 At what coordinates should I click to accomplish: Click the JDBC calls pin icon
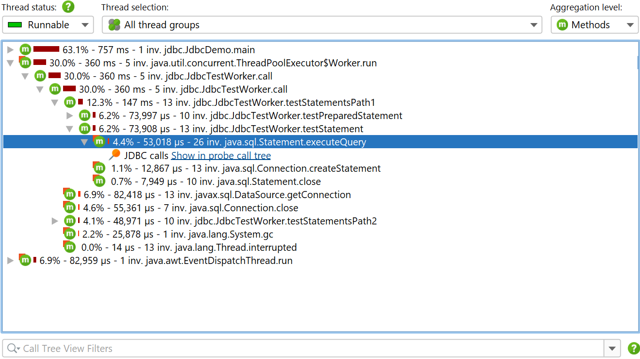[114, 155]
